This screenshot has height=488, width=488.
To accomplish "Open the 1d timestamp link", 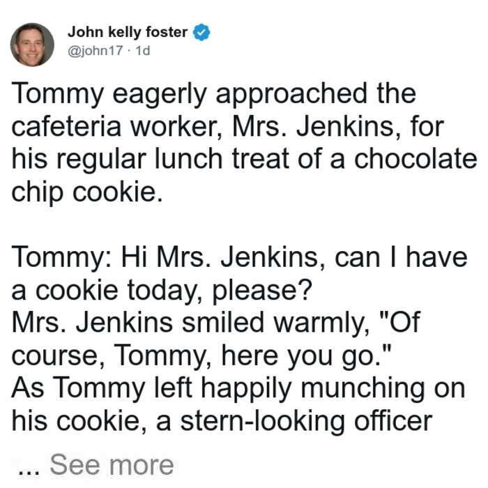I will coord(142,50).
